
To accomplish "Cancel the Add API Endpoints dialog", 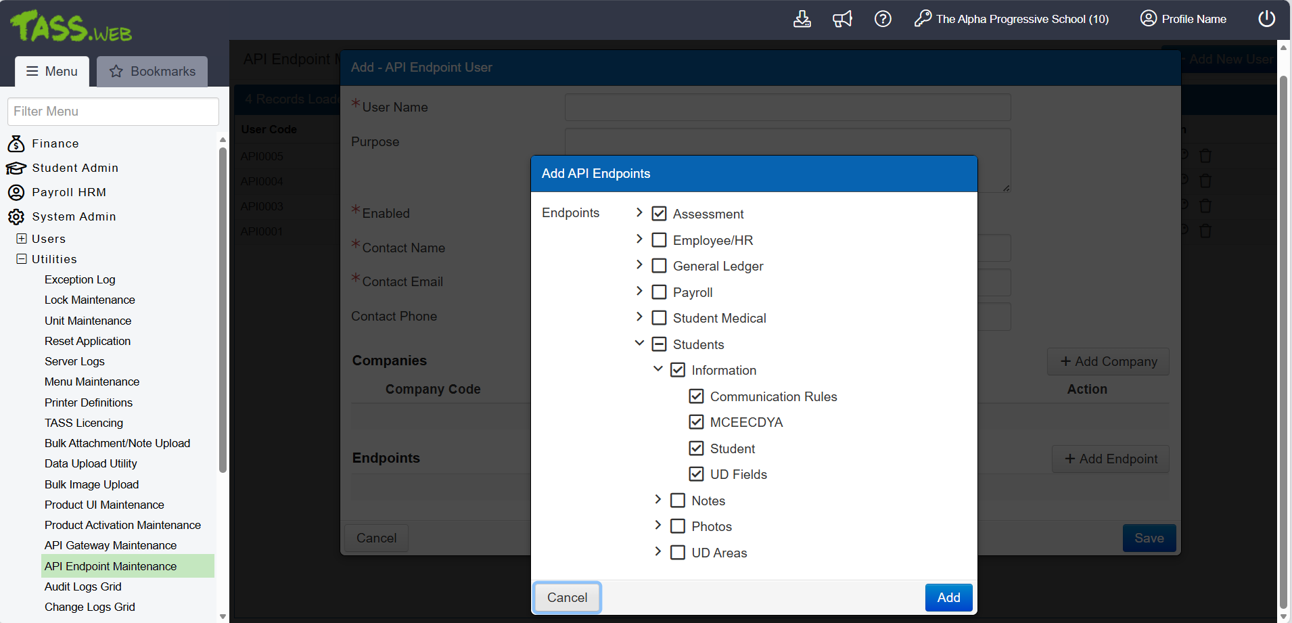I will coord(567,597).
